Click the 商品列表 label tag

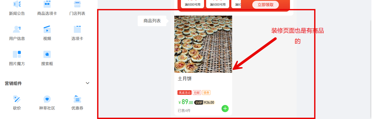click(152, 21)
